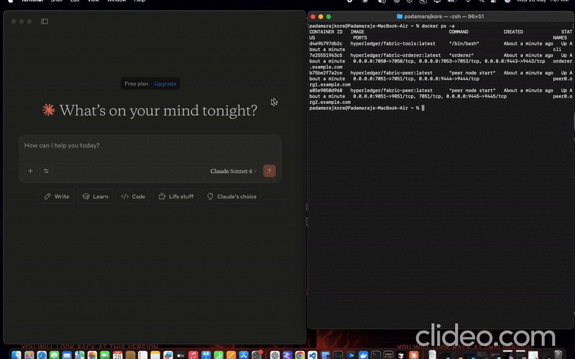This screenshot has height=359, width=575.
Task: Click the plus attachment button in Claude
Action: pyautogui.click(x=30, y=171)
